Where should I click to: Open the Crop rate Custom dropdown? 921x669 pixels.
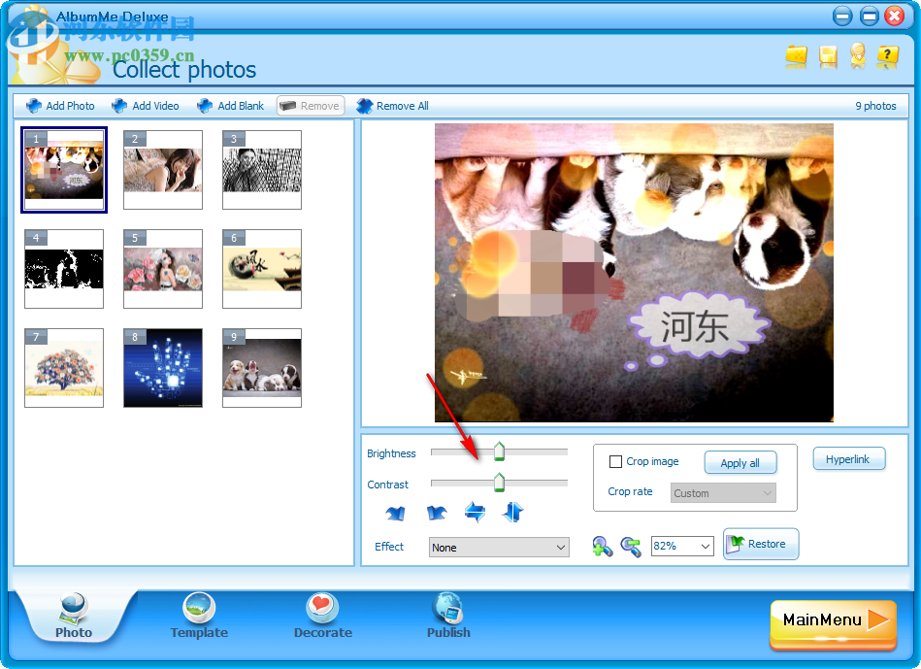[x=722, y=492]
